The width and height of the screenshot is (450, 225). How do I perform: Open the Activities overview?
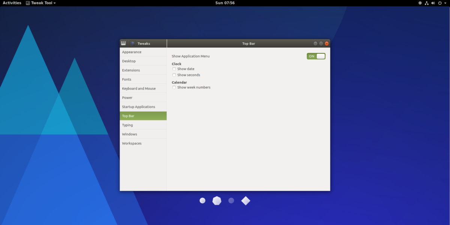12,3
